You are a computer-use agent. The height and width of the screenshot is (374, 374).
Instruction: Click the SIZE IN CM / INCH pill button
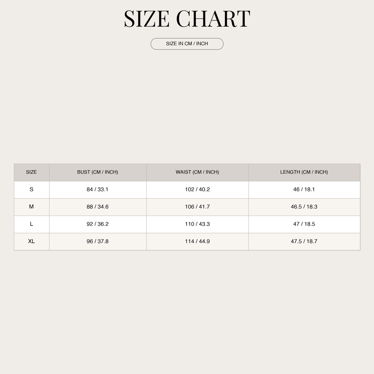pos(187,44)
